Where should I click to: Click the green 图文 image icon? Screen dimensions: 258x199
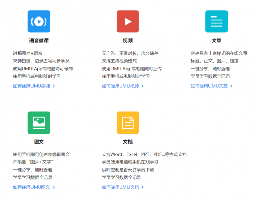pos(39,123)
